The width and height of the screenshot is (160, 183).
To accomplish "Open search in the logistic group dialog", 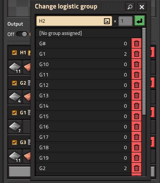I will pyautogui.click(x=130, y=7).
